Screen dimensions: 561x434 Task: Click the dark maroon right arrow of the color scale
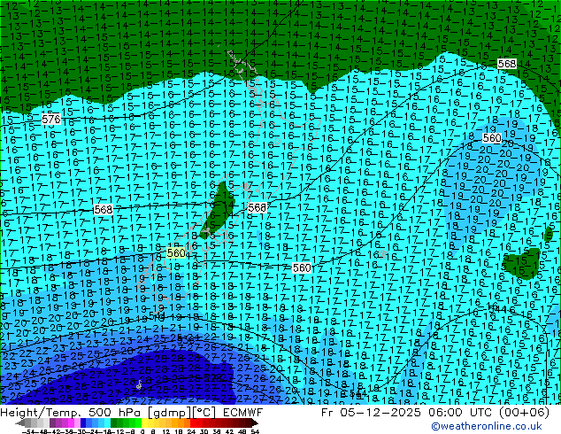point(255,422)
